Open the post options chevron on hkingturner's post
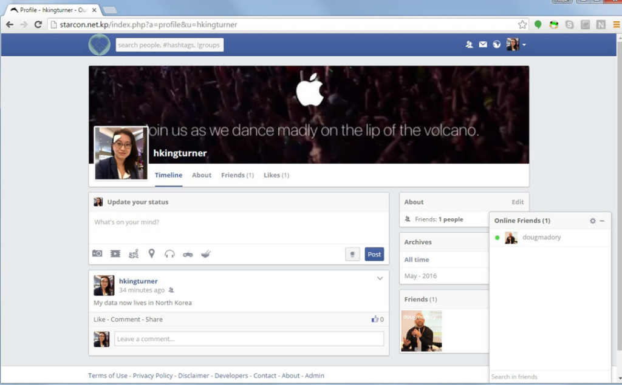The image size is (622, 385). (380, 278)
